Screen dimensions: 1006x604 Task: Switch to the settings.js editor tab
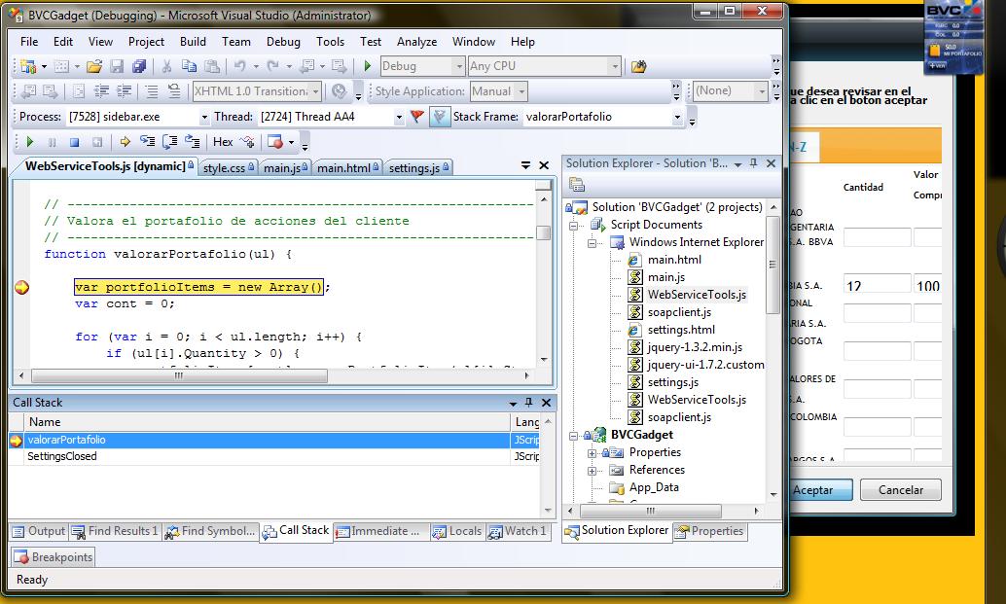pos(419,168)
